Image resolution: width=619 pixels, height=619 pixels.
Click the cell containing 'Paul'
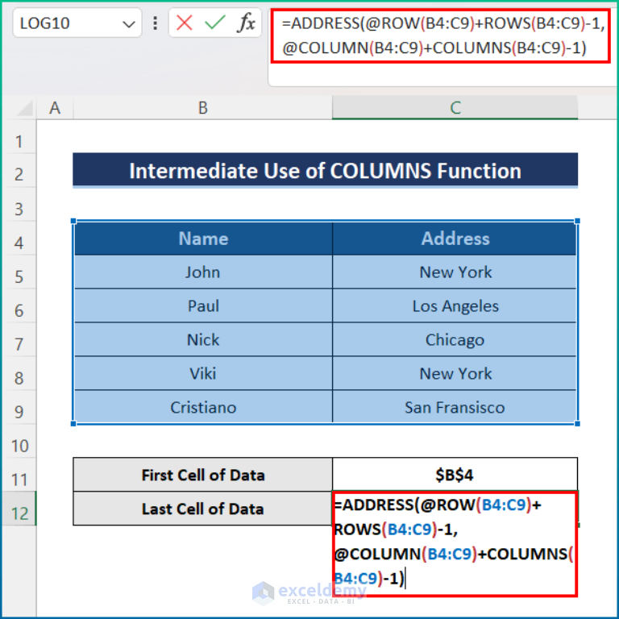click(x=203, y=306)
